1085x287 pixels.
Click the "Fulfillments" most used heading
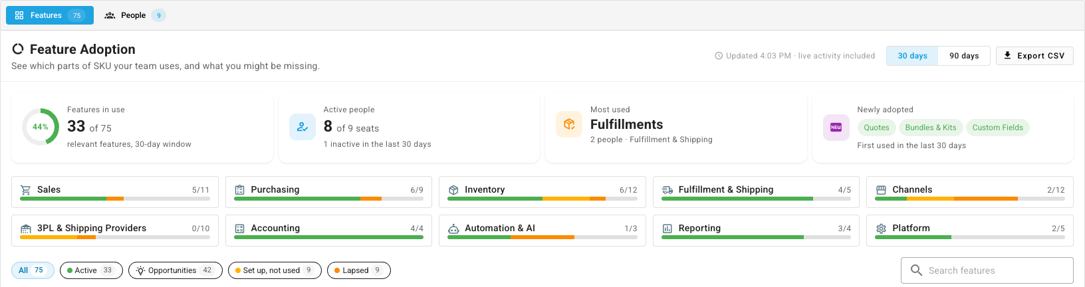626,124
